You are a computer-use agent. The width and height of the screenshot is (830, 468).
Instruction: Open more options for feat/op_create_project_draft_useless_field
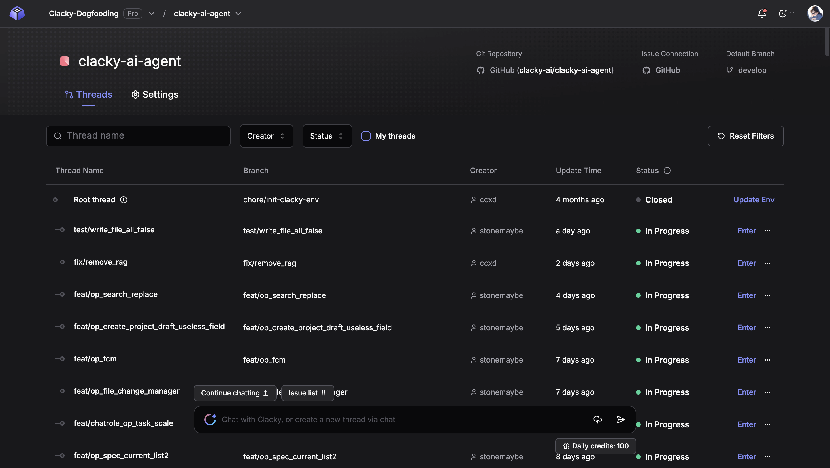[767, 327]
